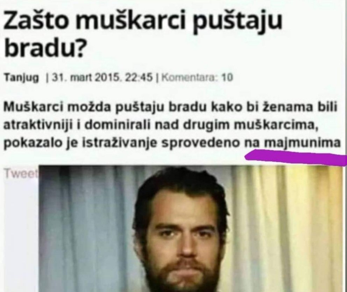Click the word "bradu?" in the headline
The height and width of the screenshot is (292, 347).
pyautogui.click(x=44, y=48)
